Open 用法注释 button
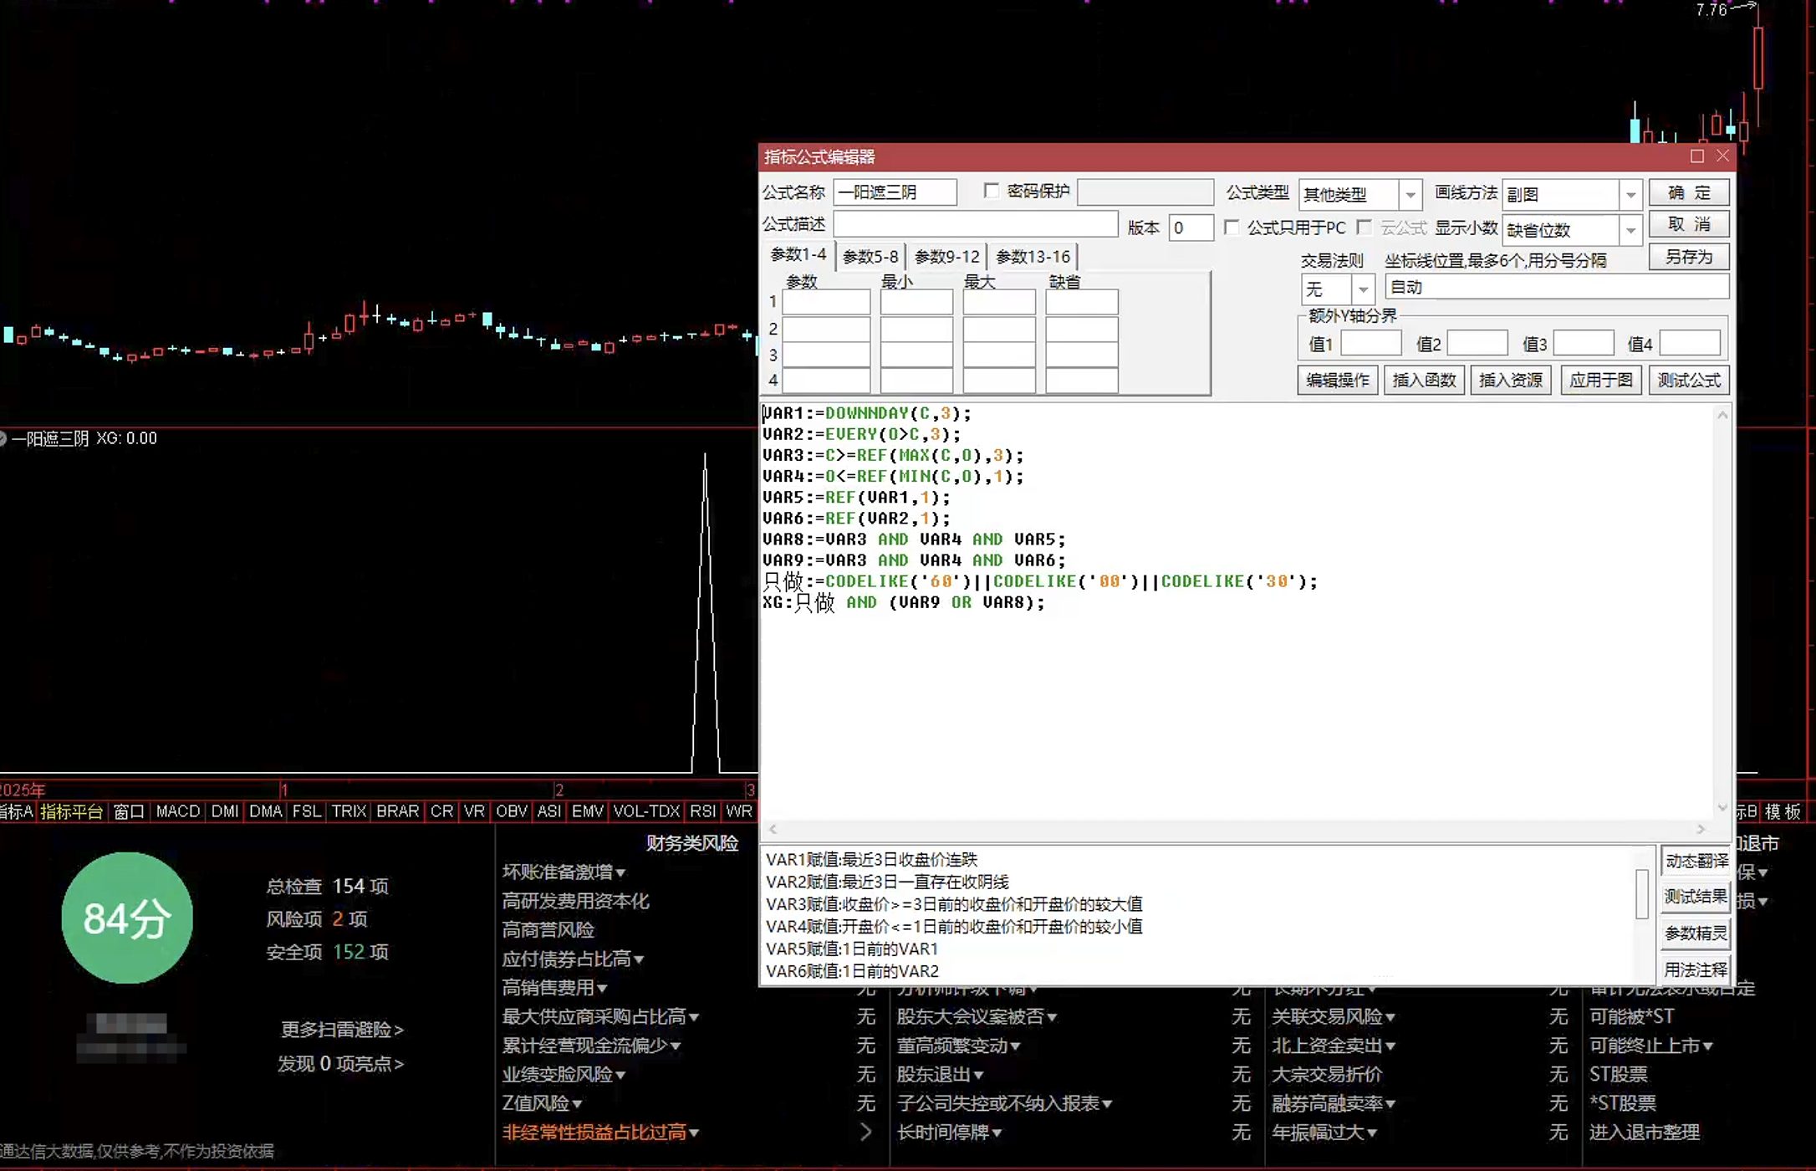Screen dimensions: 1816x1171 click(1696, 969)
